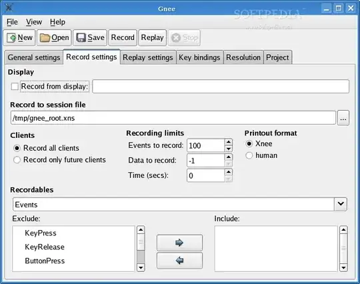Click the Gnee window menu icon in title bar

coord(9,8)
